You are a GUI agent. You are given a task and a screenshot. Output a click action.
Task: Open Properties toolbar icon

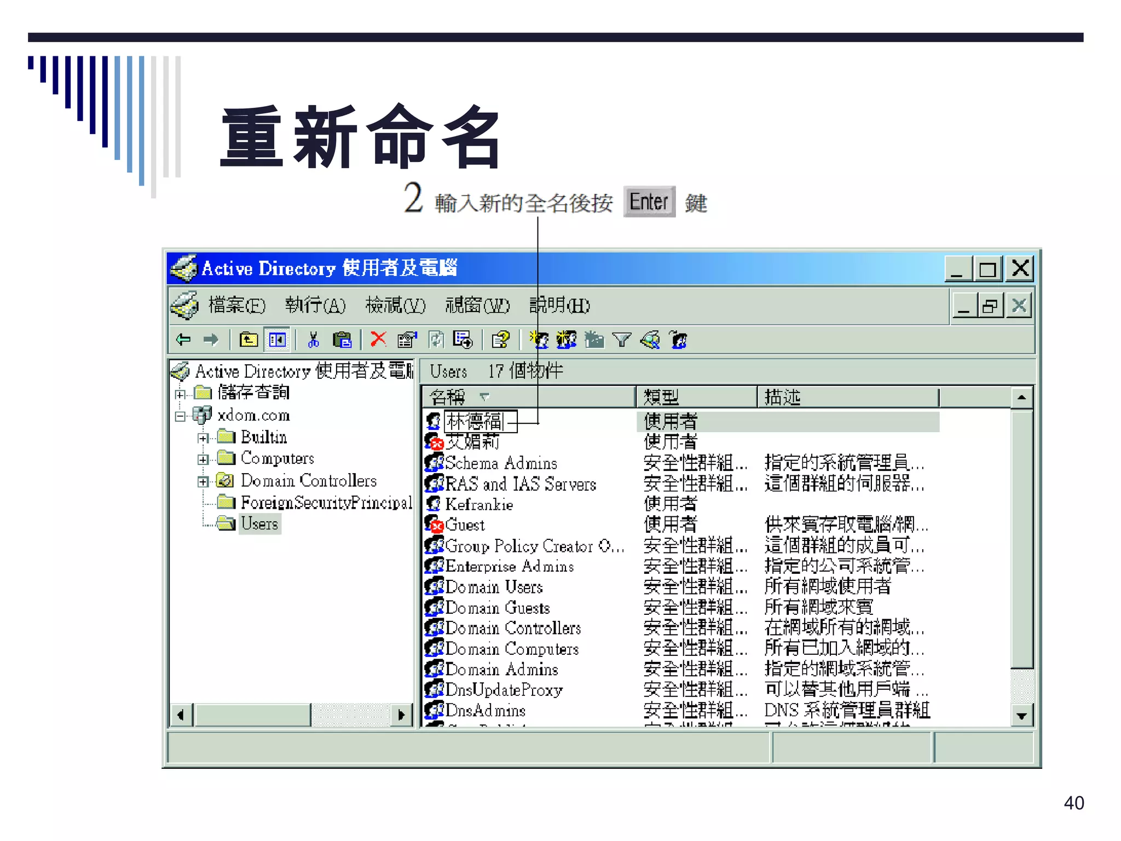(x=407, y=340)
